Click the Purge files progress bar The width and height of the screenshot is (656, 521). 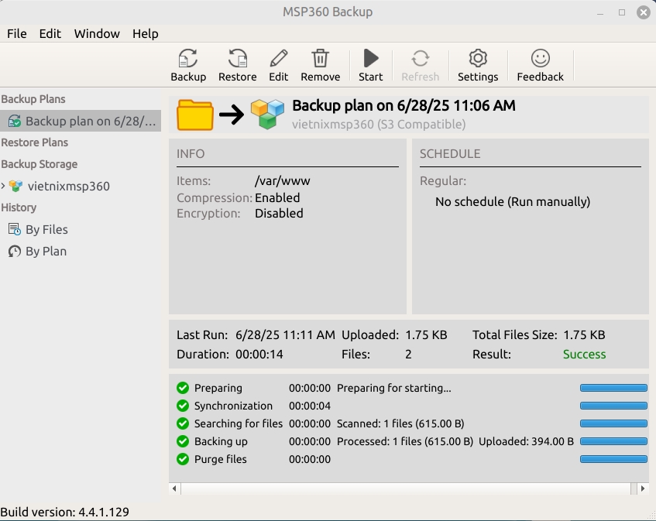613,459
